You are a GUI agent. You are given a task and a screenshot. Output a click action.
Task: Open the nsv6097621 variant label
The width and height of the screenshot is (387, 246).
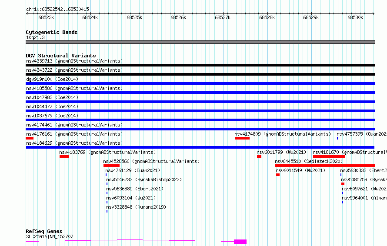click(x=364, y=189)
